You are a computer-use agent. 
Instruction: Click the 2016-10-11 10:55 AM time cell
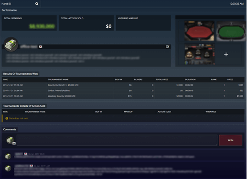point(13,96)
